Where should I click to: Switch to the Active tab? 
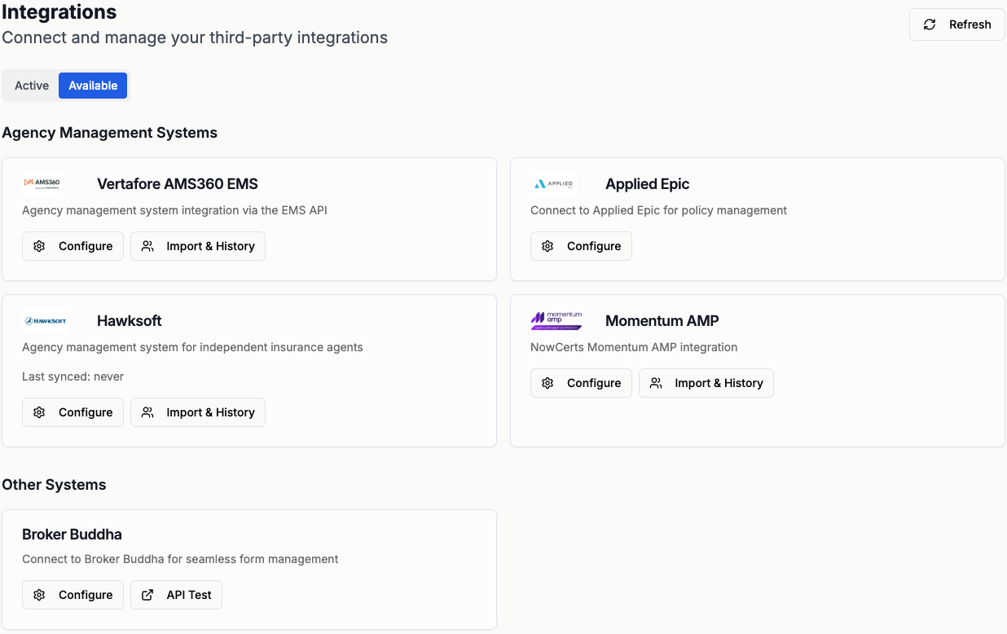click(32, 86)
